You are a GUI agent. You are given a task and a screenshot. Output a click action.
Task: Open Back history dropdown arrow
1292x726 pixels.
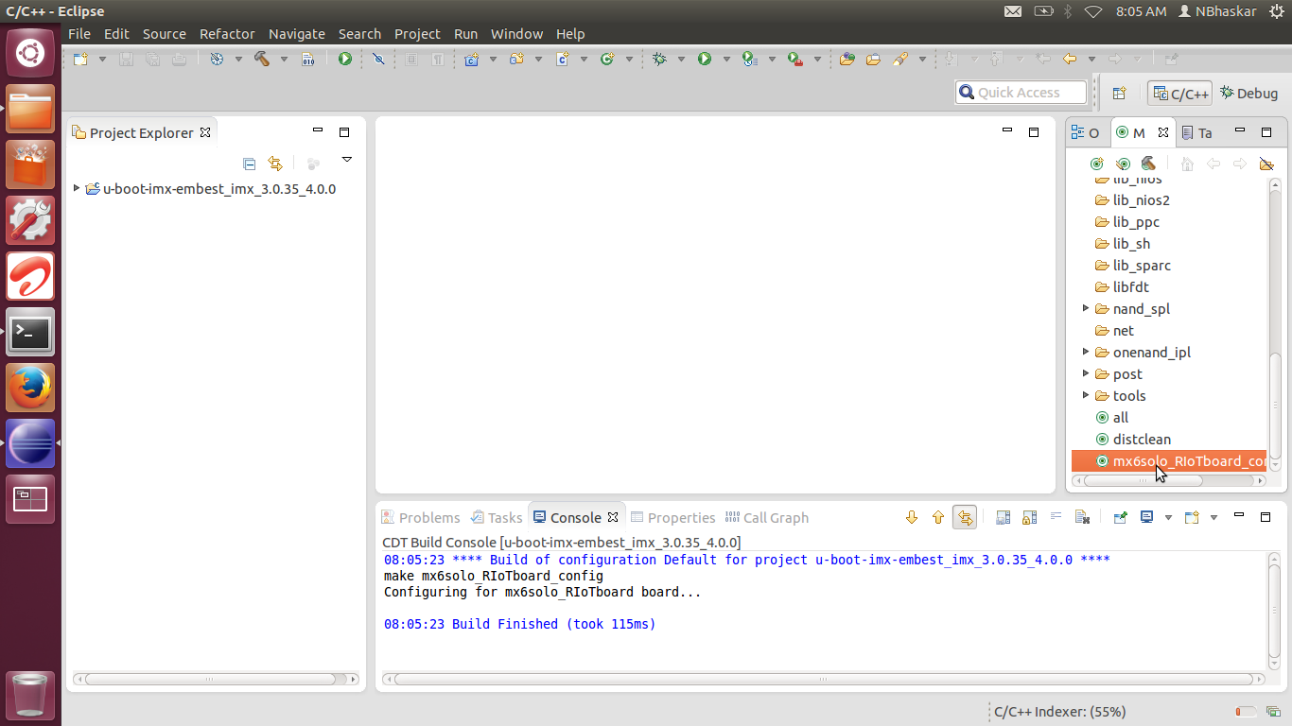tap(1091, 59)
